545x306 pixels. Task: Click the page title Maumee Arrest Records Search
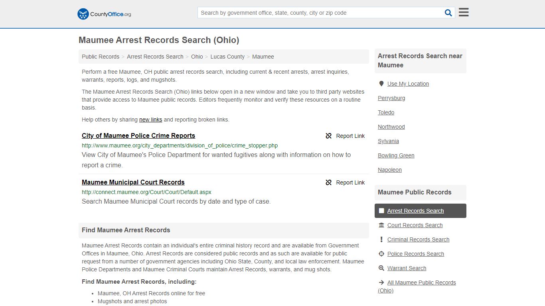pos(159,40)
